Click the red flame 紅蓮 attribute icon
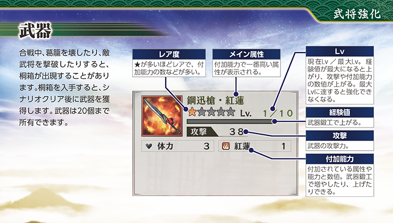 coord(226,146)
